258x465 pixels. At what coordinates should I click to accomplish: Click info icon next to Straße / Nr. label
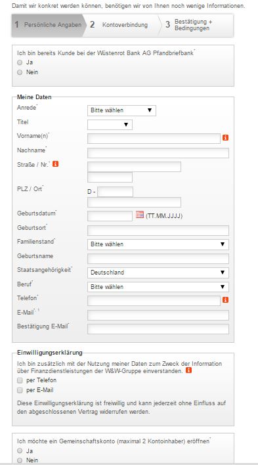click(x=55, y=164)
